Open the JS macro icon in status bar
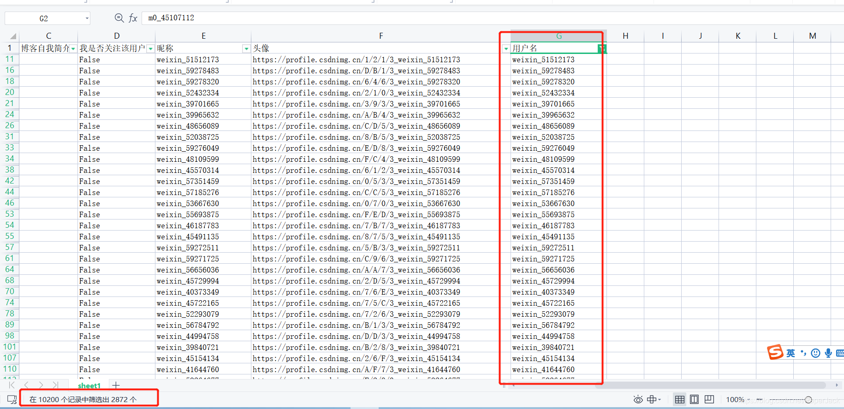Screen dimensions: 844x409 (12, 399)
